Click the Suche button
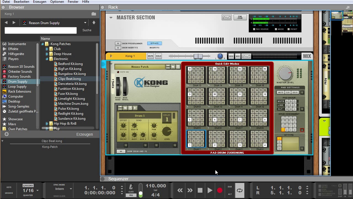This screenshot has width=353, height=199. 87,30
